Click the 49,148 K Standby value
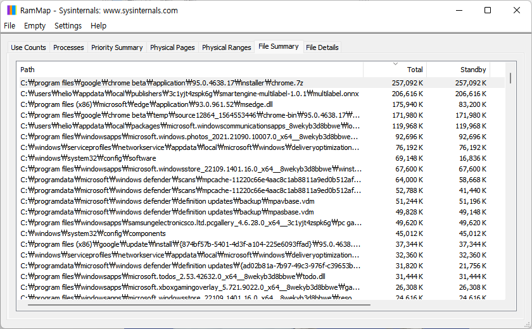 pyautogui.click(x=472, y=212)
